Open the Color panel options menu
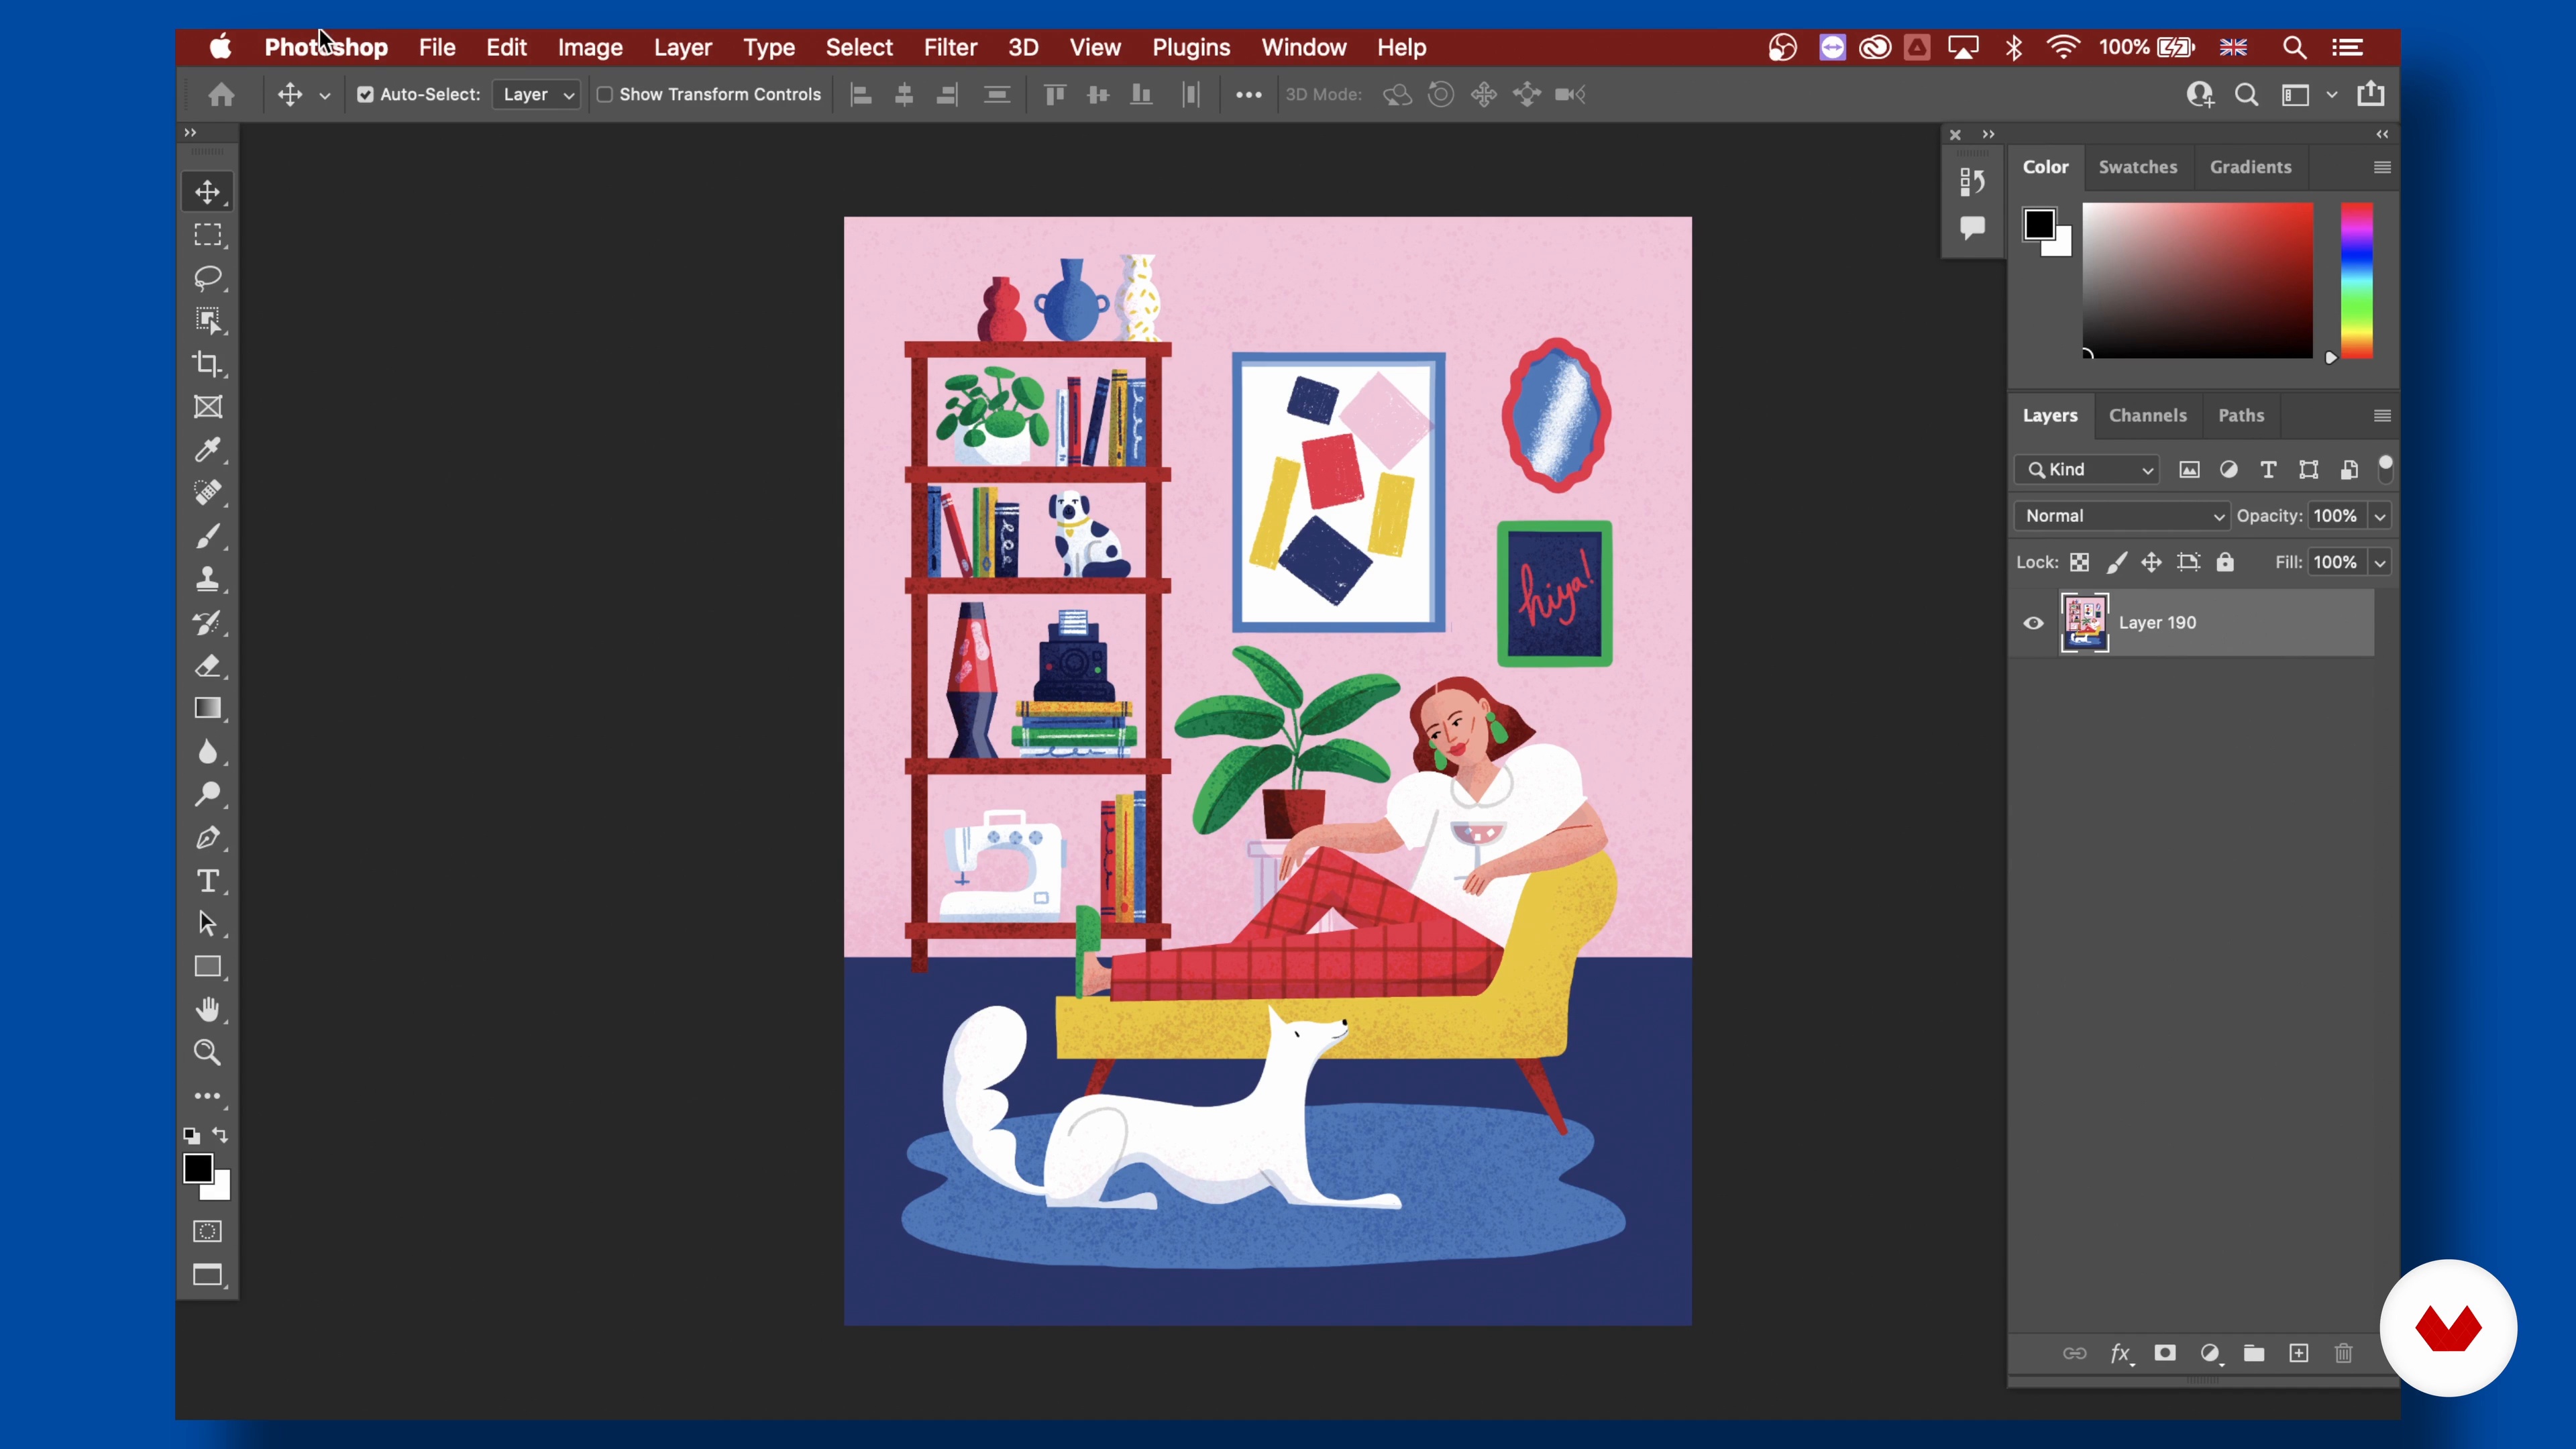 [2382, 167]
